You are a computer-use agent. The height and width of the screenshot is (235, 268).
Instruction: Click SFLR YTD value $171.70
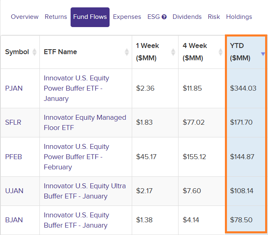[241, 123]
